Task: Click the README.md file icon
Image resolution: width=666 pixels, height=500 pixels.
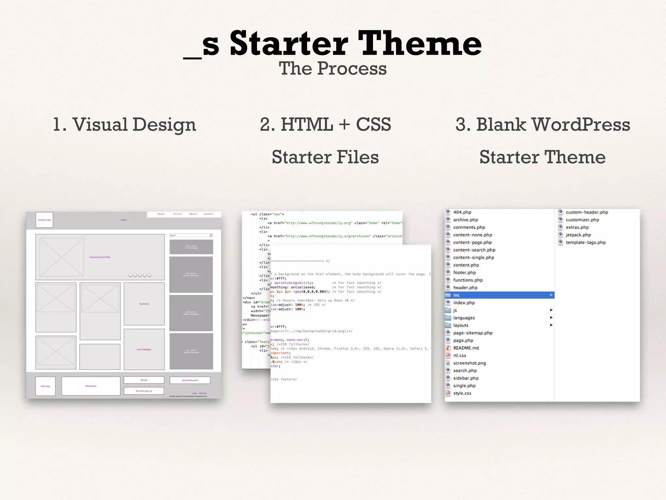Action: tap(448, 348)
